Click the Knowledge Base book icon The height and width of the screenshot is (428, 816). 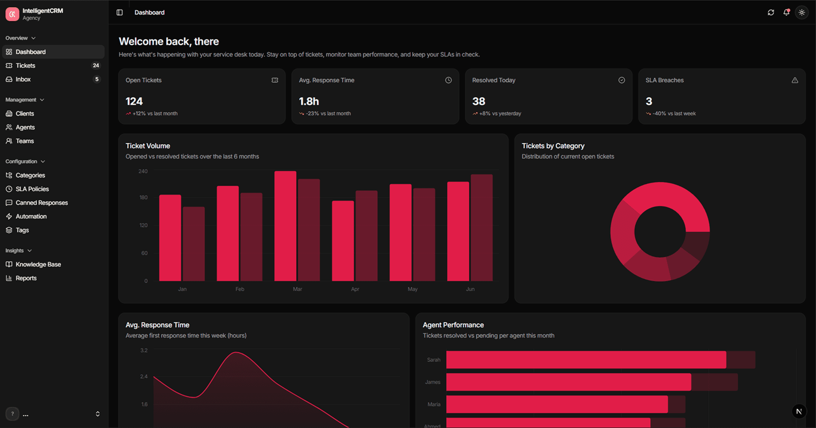pyautogui.click(x=9, y=264)
